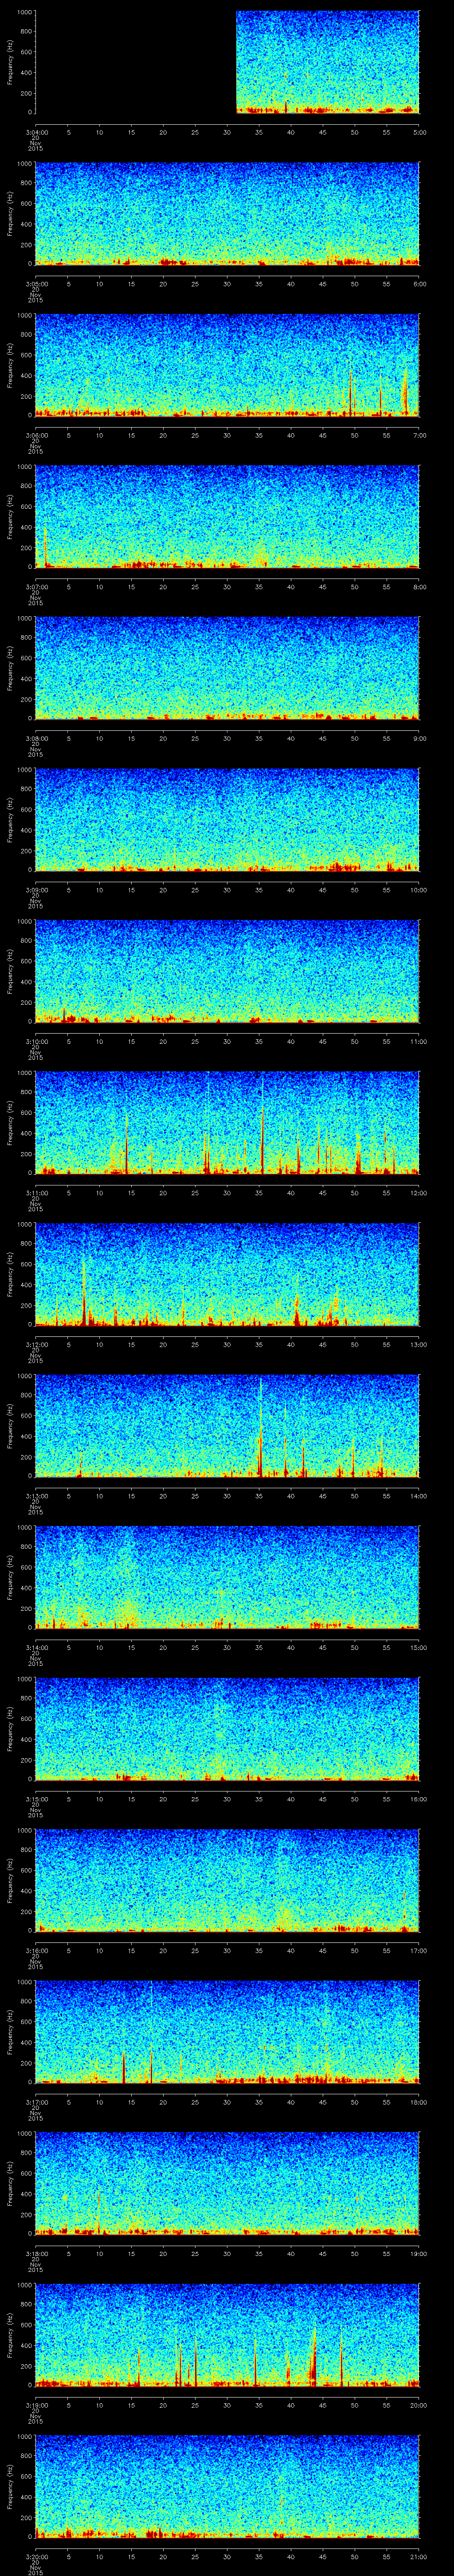
Task: Select the 3:06:00 time axis label
Action: pyautogui.click(x=36, y=435)
